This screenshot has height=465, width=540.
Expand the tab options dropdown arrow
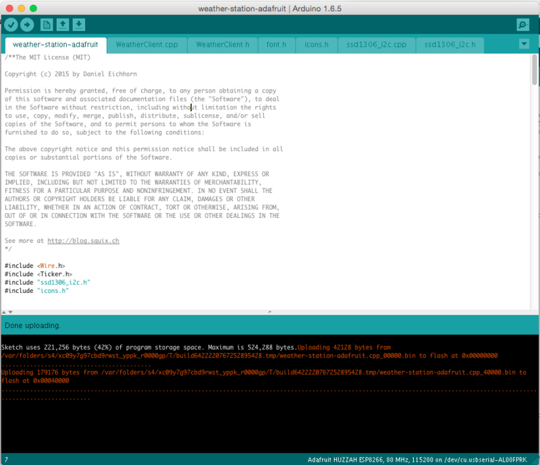click(x=524, y=44)
